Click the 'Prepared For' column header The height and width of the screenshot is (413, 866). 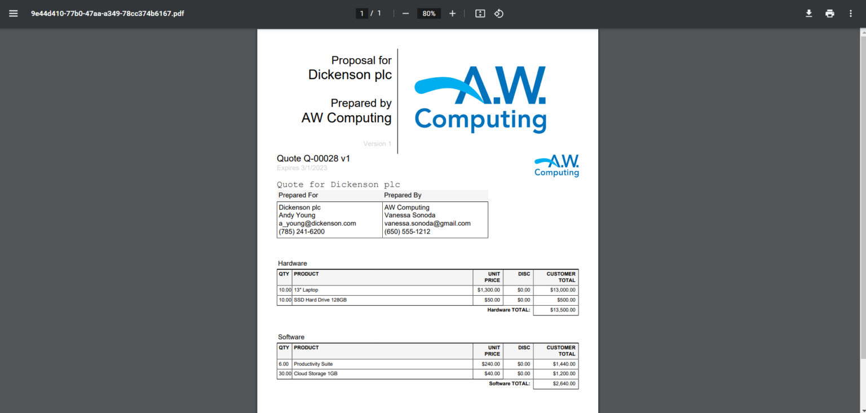coord(298,195)
